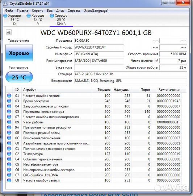Click the Наихудш... column header
193x196 pixels.
click(x=122, y=90)
